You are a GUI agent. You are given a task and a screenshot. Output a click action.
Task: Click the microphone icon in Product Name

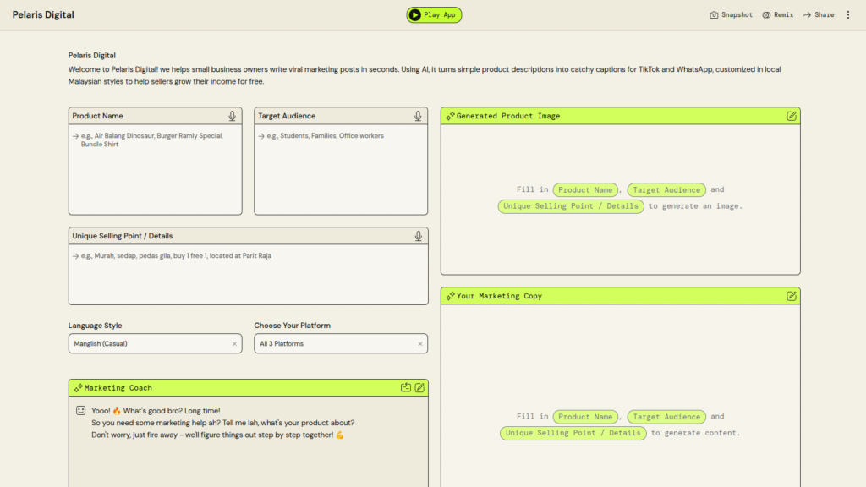232,117
